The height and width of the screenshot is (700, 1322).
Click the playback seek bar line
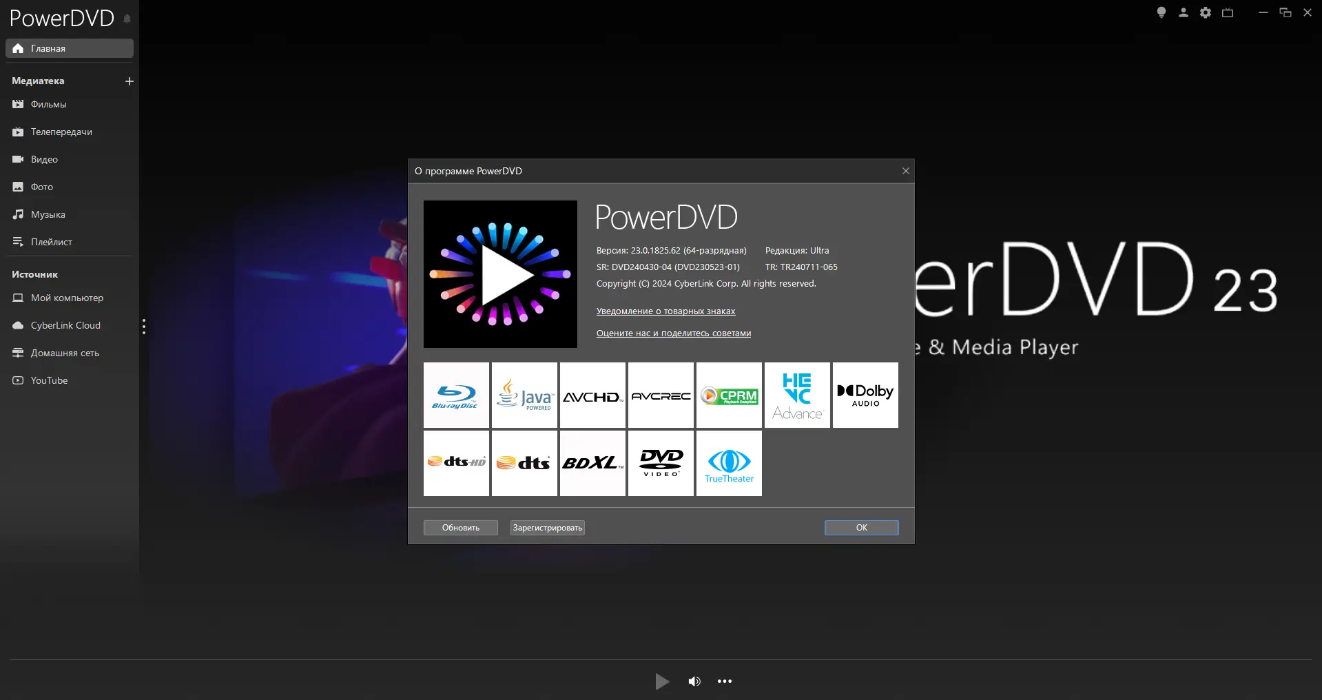point(661,660)
